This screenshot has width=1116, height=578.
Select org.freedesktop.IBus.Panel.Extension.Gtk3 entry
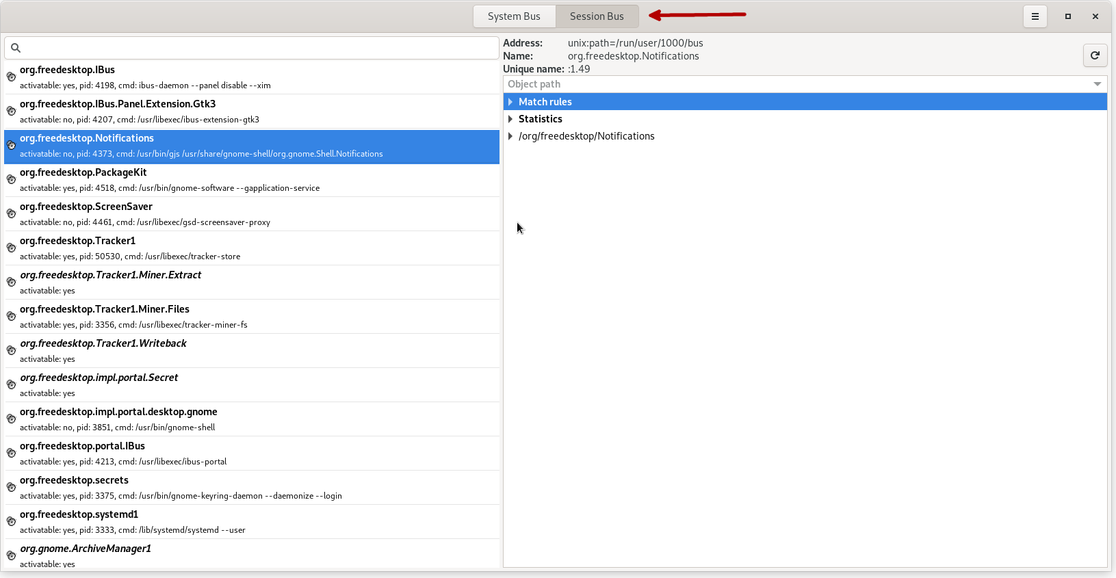click(252, 111)
